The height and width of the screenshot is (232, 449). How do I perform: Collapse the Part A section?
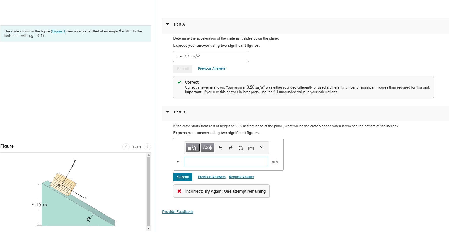167,24
